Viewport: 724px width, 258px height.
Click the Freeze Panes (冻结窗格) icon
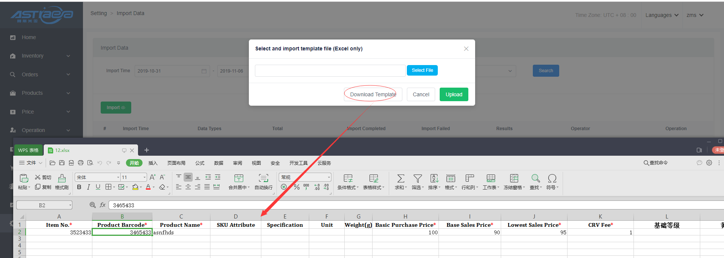(514, 178)
